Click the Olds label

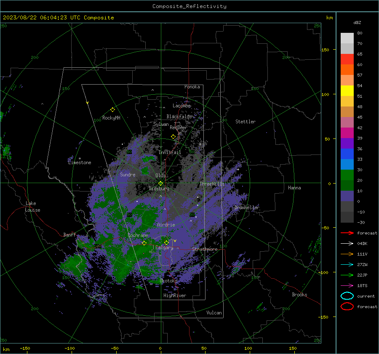pos(160,176)
